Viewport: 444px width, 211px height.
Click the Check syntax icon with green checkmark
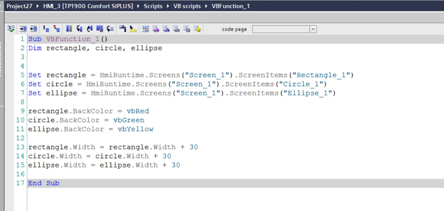[11, 29]
